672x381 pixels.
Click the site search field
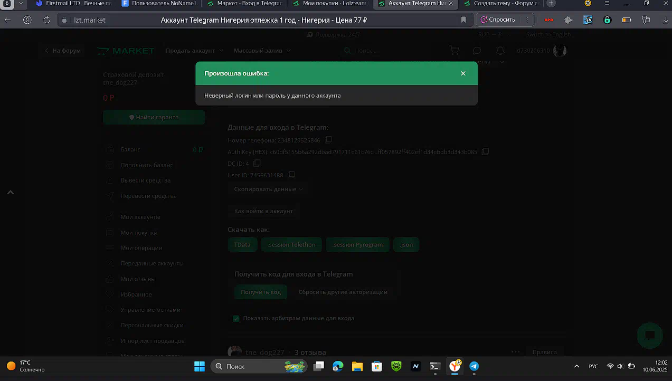pyautogui.click(x=390, y=51)
